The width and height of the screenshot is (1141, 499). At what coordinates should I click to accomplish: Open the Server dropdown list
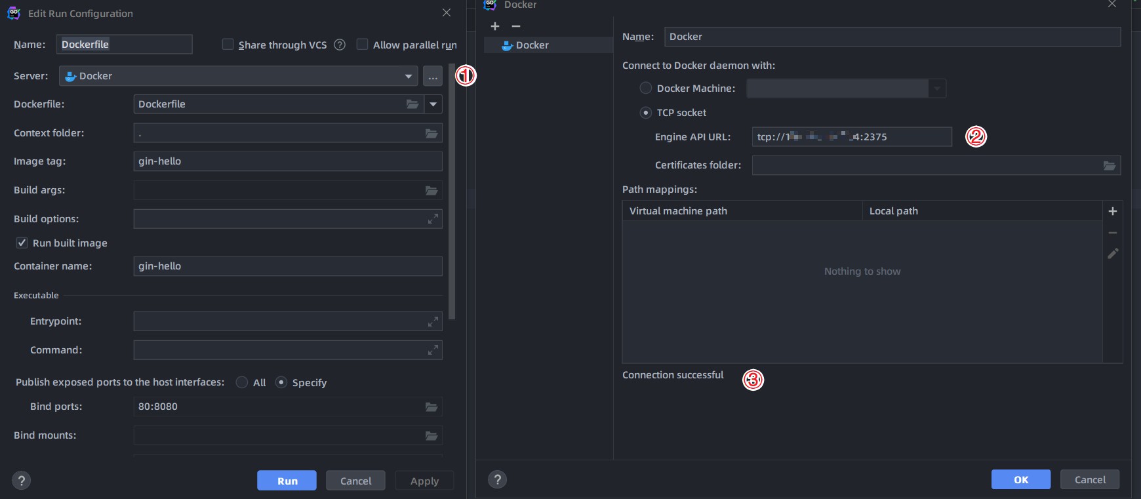[409, 76]
